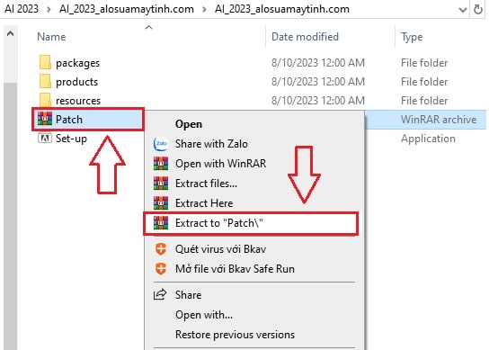Click the Patch WinRAR archive icon
Screen dimensions: 489x350
(x=45, y=120)
